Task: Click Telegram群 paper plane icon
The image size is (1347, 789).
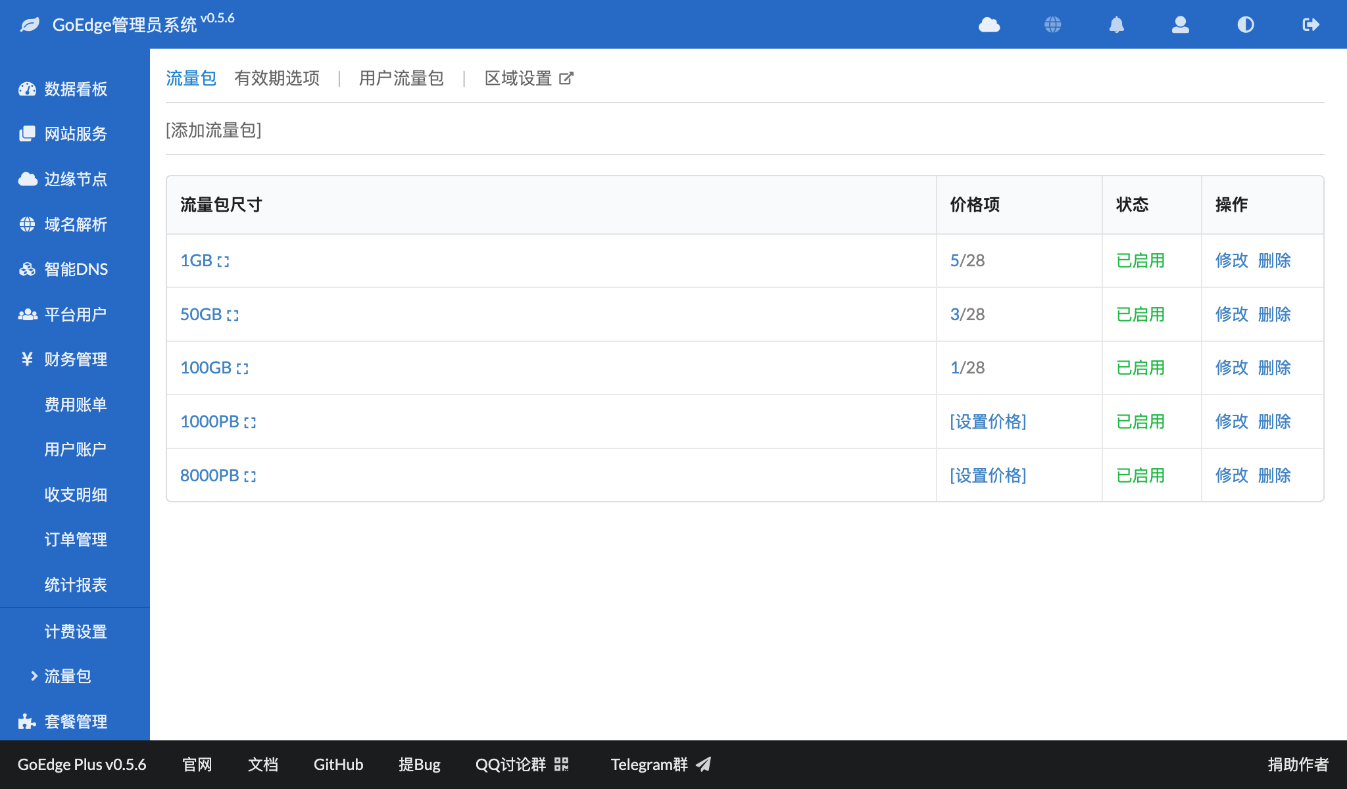Action: click(704, 765)
